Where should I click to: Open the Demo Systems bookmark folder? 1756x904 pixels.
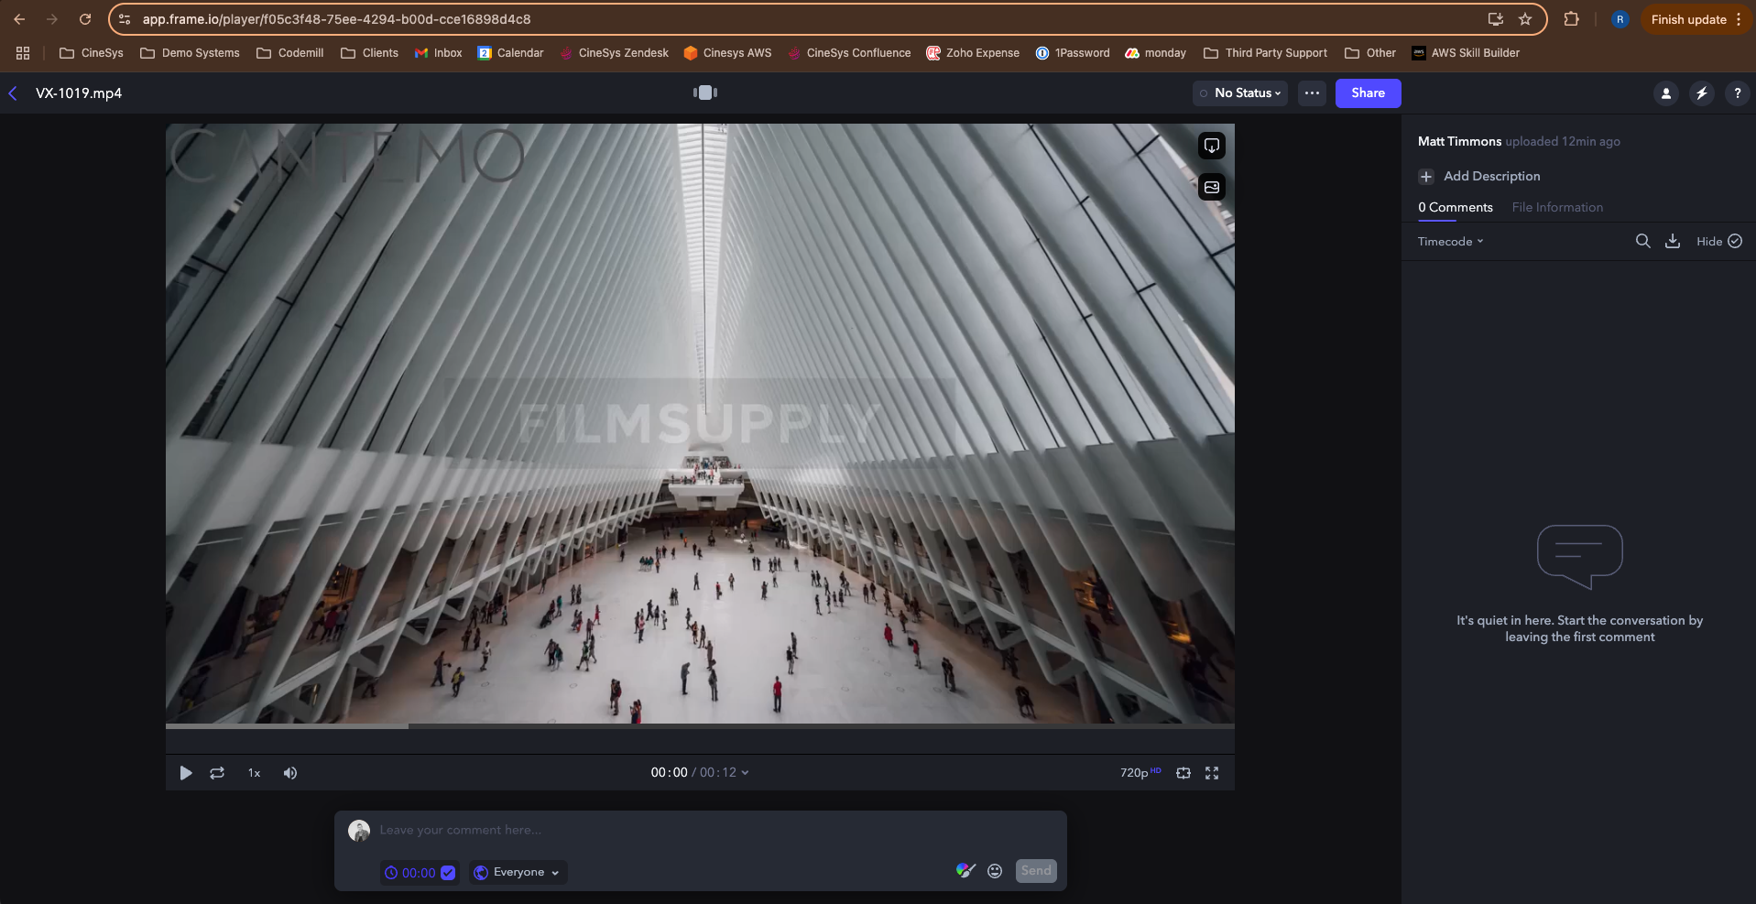pos(190,53)
